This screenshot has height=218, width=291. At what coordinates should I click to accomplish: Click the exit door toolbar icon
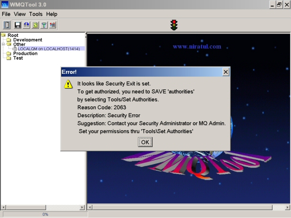coord(7,25)
